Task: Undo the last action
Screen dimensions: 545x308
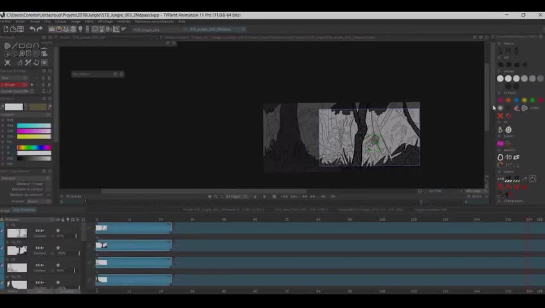Action: pos(32,29)
